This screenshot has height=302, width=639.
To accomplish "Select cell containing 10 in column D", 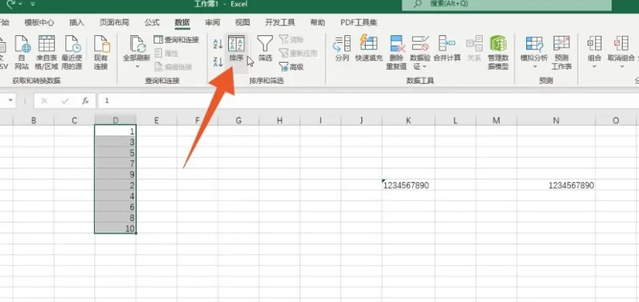I will tap(116, 228).
